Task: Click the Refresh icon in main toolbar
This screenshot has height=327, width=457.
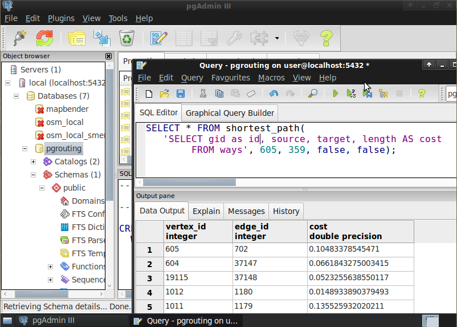Action: tap(44, 38)
